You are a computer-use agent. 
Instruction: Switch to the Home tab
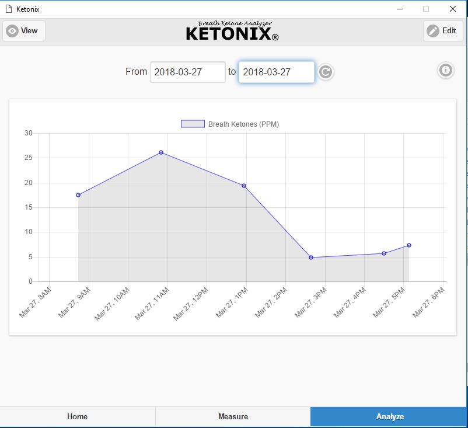tap(77, 416)
